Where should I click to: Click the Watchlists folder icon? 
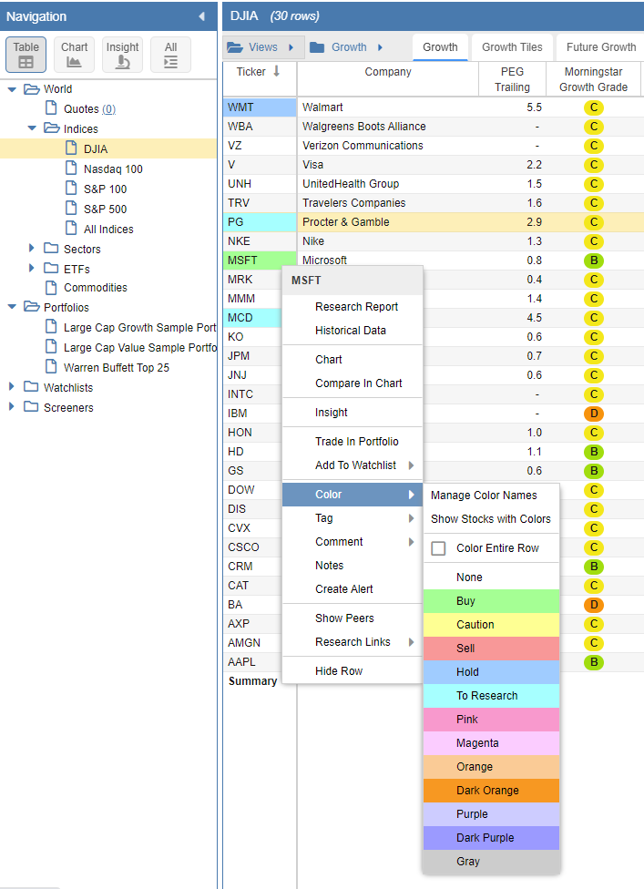(x=31, y=387)
